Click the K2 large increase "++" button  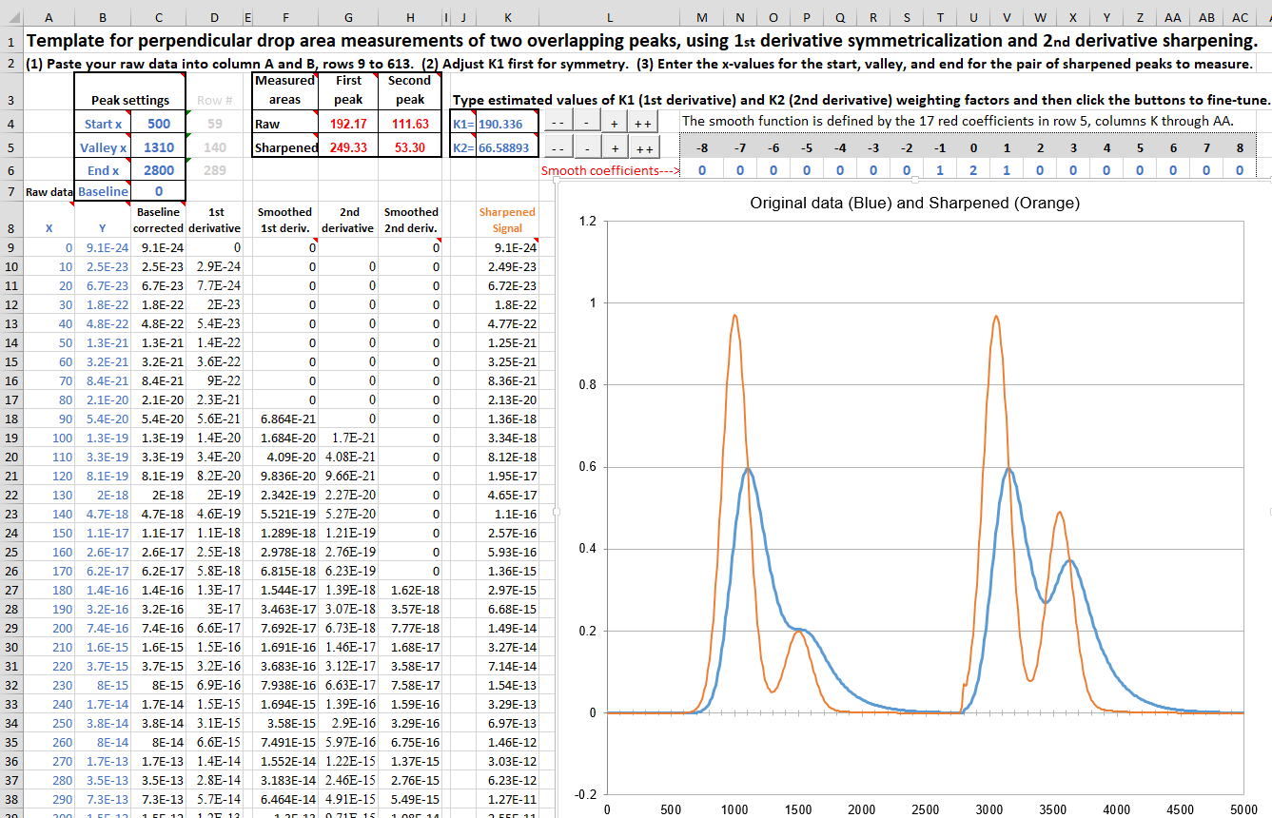(x=644, y=147)
